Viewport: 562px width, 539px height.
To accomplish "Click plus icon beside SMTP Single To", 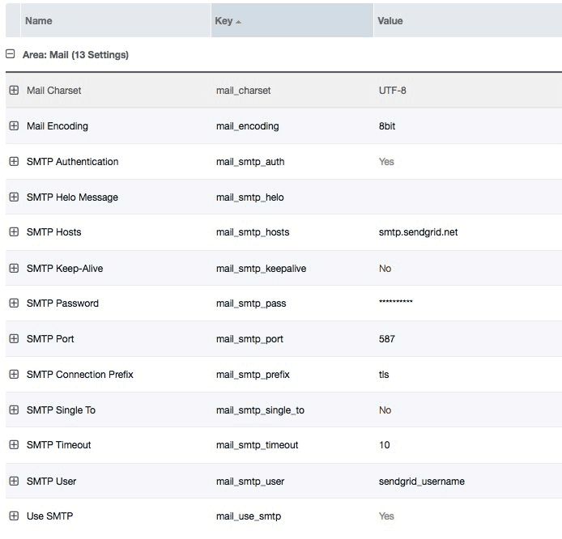I will tap(14, 410).
